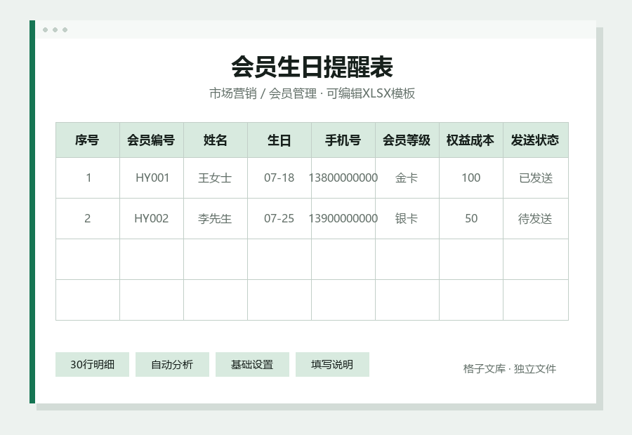This screenshot has width=632, height=435.
Task: Click the 格子文库 · 独立文件 footer text
Action: tap(510, 368)
